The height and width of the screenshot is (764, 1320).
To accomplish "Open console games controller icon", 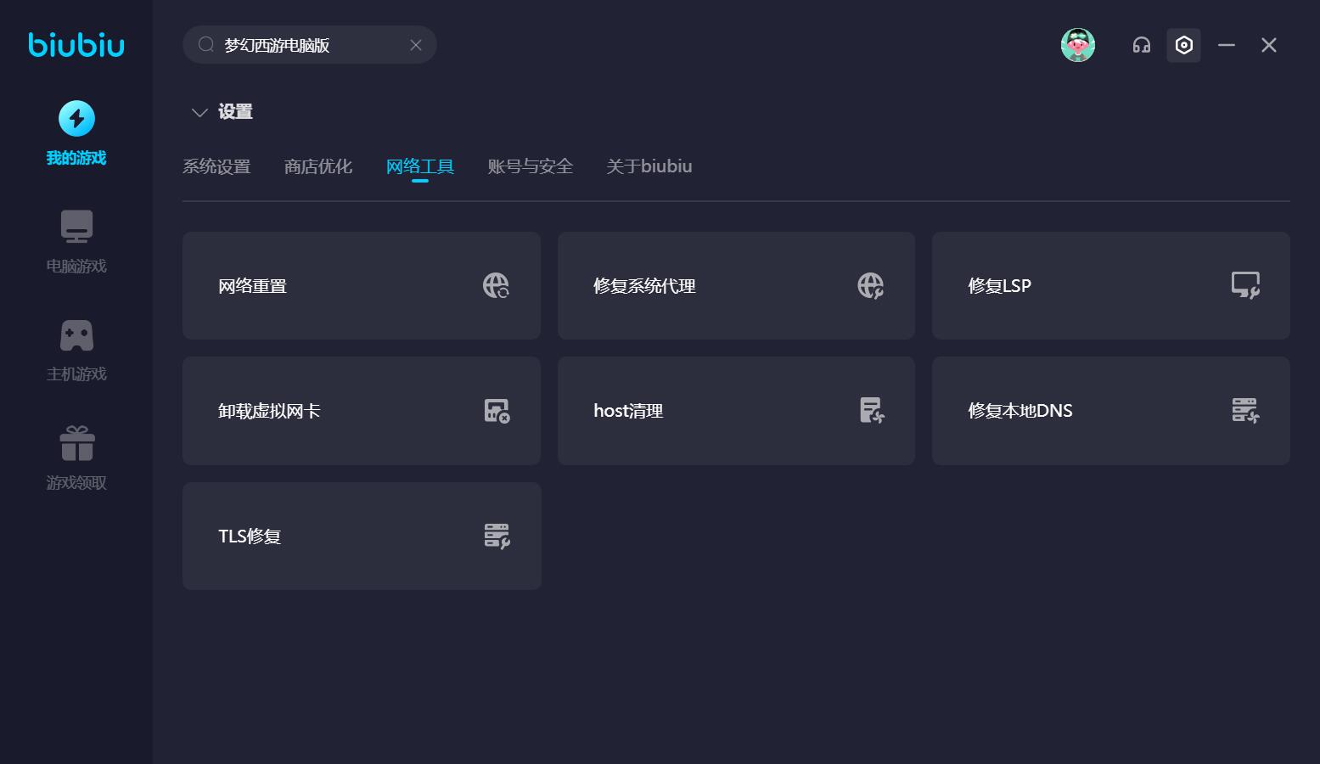I will click(x=76, y=335).
